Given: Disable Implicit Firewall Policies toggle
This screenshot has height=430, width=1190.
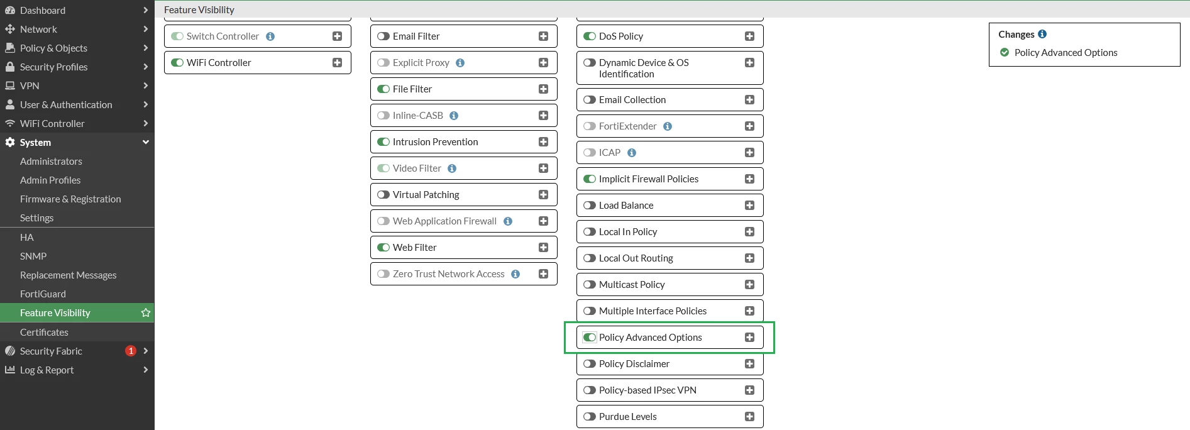Looking at the screenshot, I should point(590,179).
